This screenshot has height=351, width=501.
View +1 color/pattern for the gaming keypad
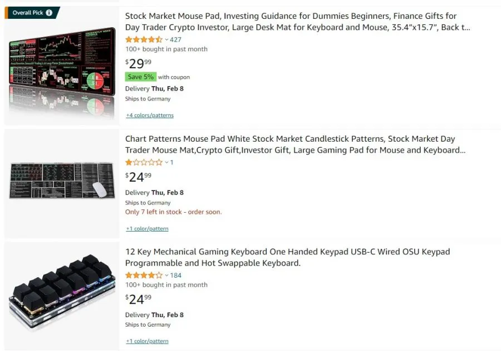pyautogui.click(x=147, y=340)
